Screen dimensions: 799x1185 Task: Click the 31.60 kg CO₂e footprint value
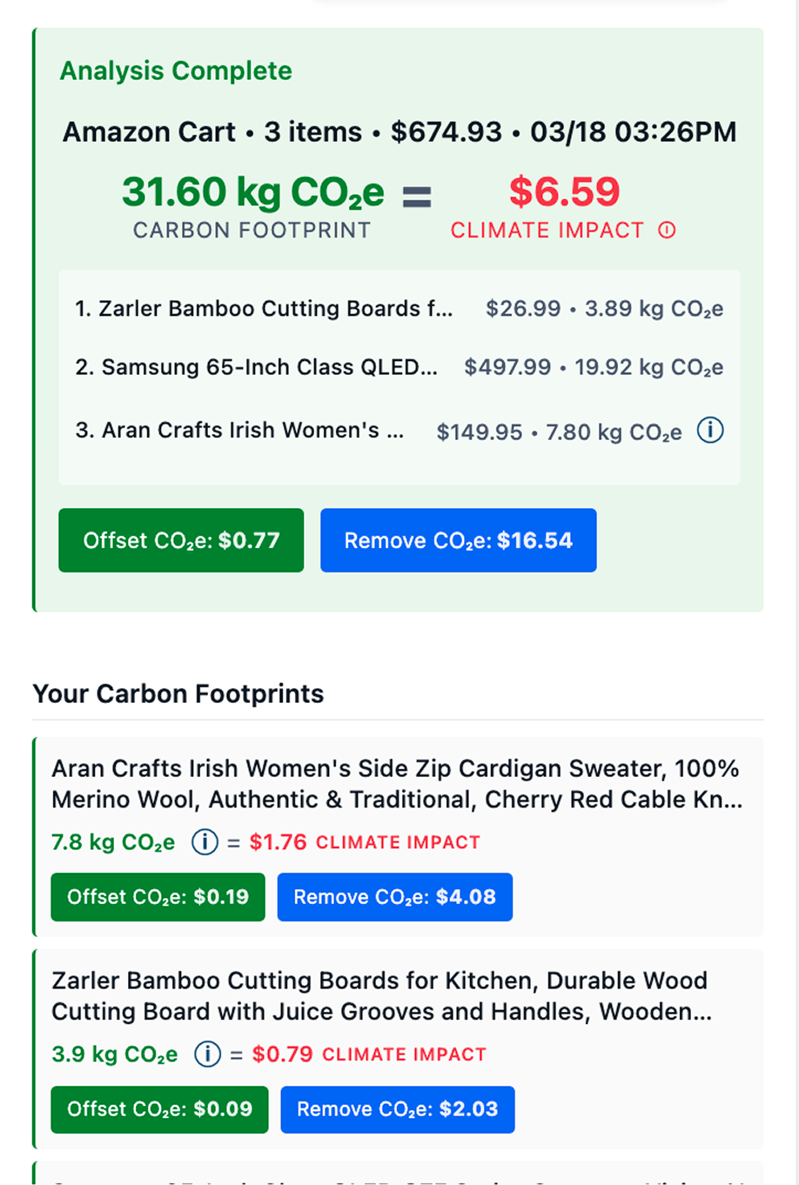coord(252,192)
